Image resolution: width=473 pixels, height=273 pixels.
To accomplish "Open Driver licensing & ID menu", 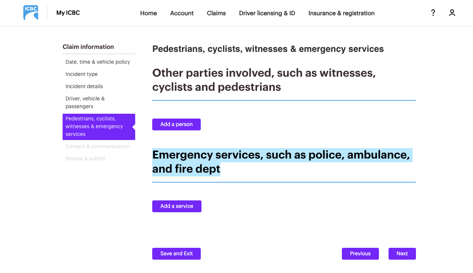I will pos(267,13).
